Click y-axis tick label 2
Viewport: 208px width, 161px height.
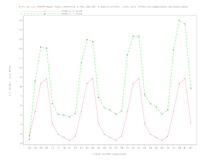pos(21,143)
